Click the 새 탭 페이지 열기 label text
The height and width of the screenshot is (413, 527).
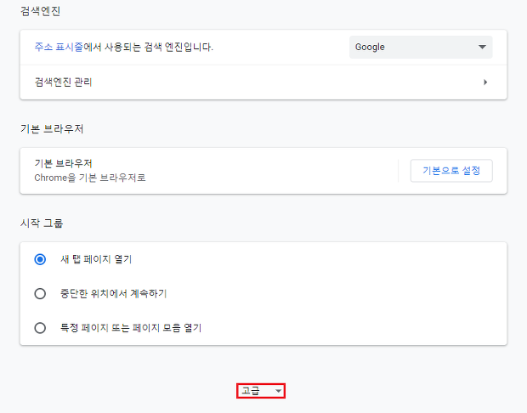click(x=96, y=259)
